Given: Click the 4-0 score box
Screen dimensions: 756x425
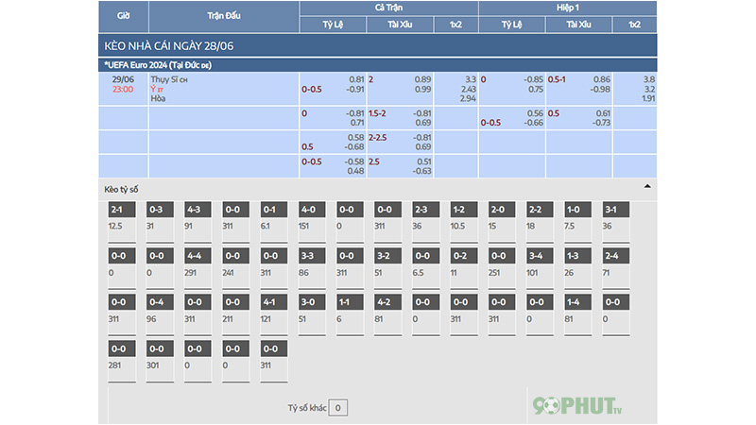Looking at the screenshot, I should pyautogui.click(x=312, y=210).
